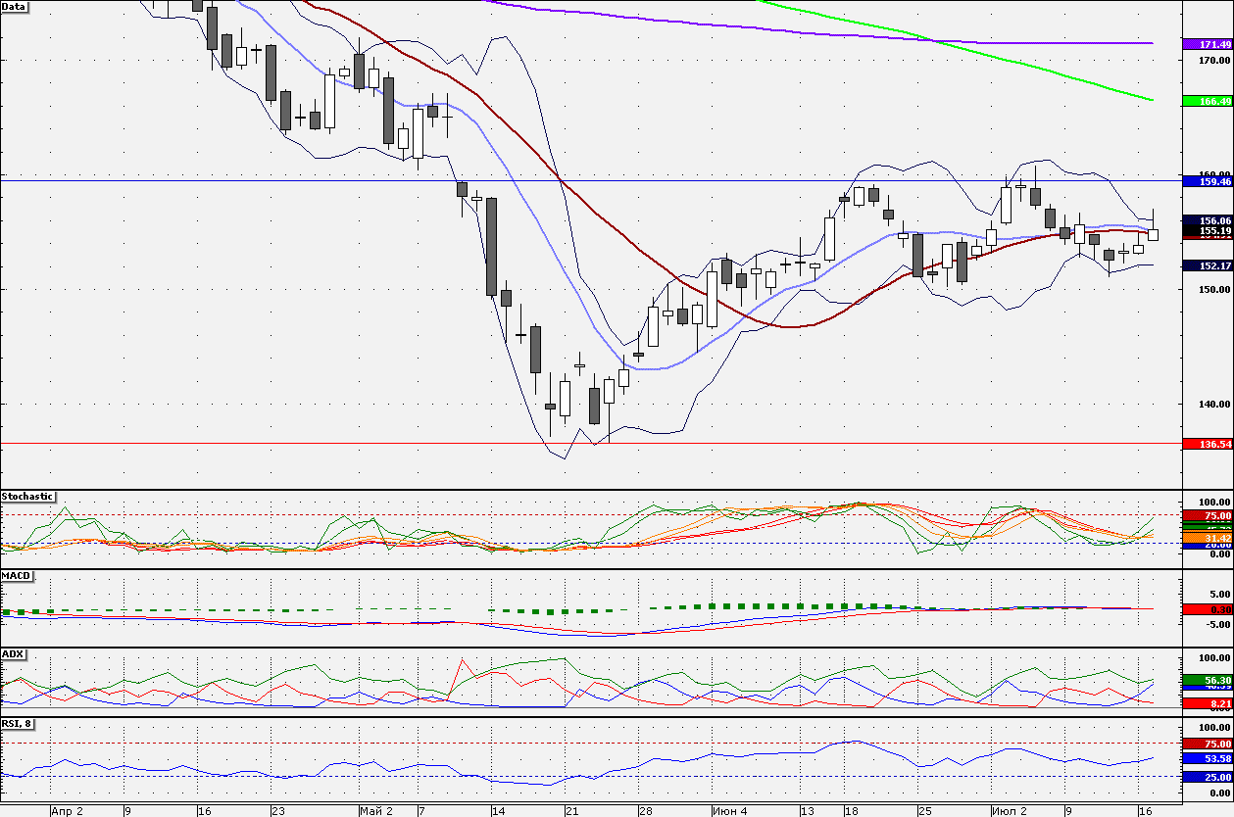Click the blue 159.46 level label
The width and height of the screenshot is (1234, 817).
point(1209,181)
